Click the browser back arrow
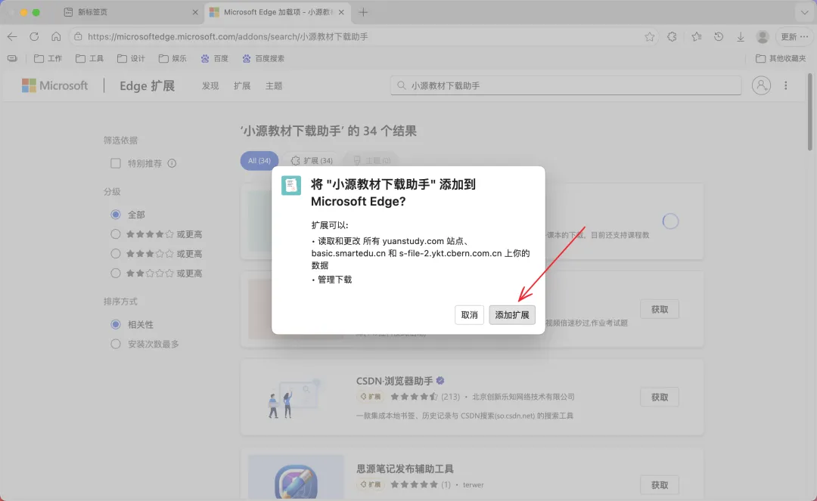Viewport: 817px width, 501px height. (x=12, y=36)
